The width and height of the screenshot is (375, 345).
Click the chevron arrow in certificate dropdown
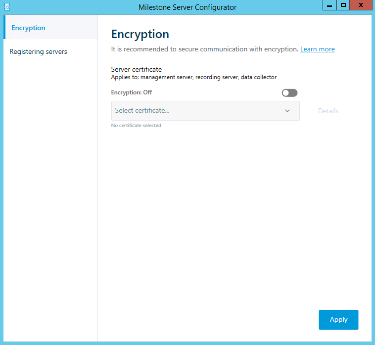287,111
